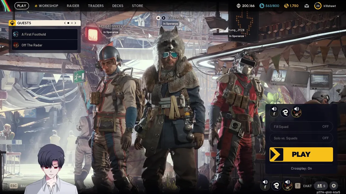Click the ESC back button at bottom left
346x194 pixels.
coord(14,186)
